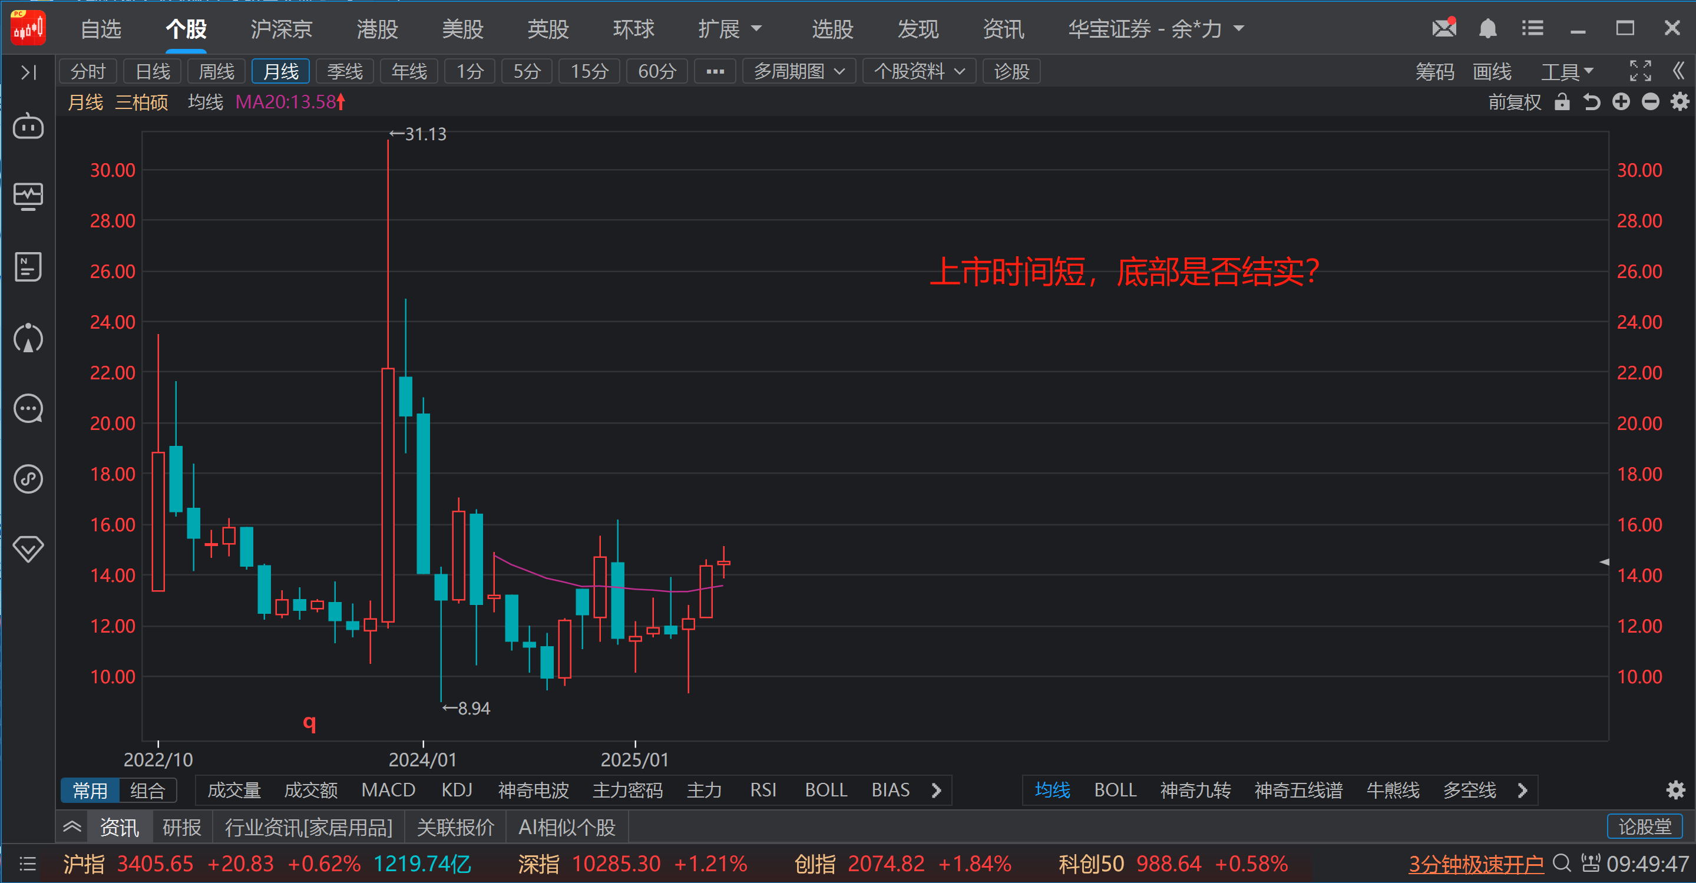
Task: Click the undo arrow chart icon
Action: 1591,102
